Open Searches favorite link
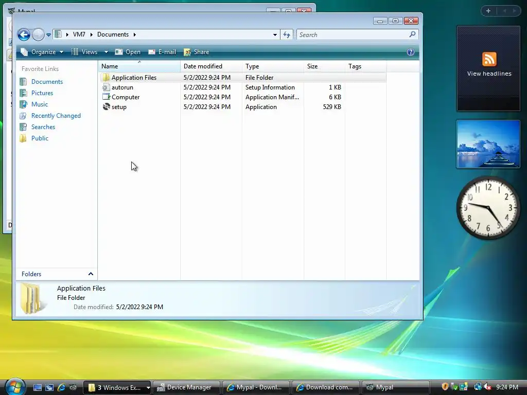The image size is (527, 395). click(x=43, y=127)
